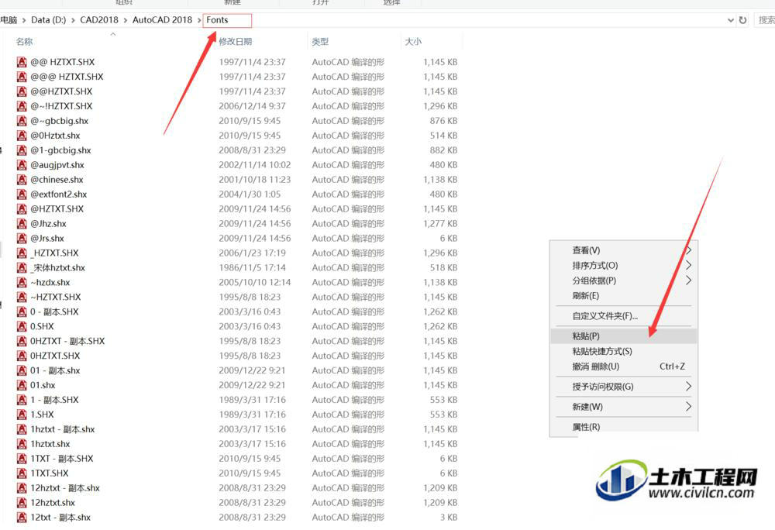The height and width of the screenshot is (530, 775).
Task: Sort files by the 类型 column header
Action: (x=320, y=42)
